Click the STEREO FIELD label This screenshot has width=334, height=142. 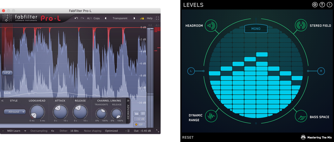click(x=320, y=26)
